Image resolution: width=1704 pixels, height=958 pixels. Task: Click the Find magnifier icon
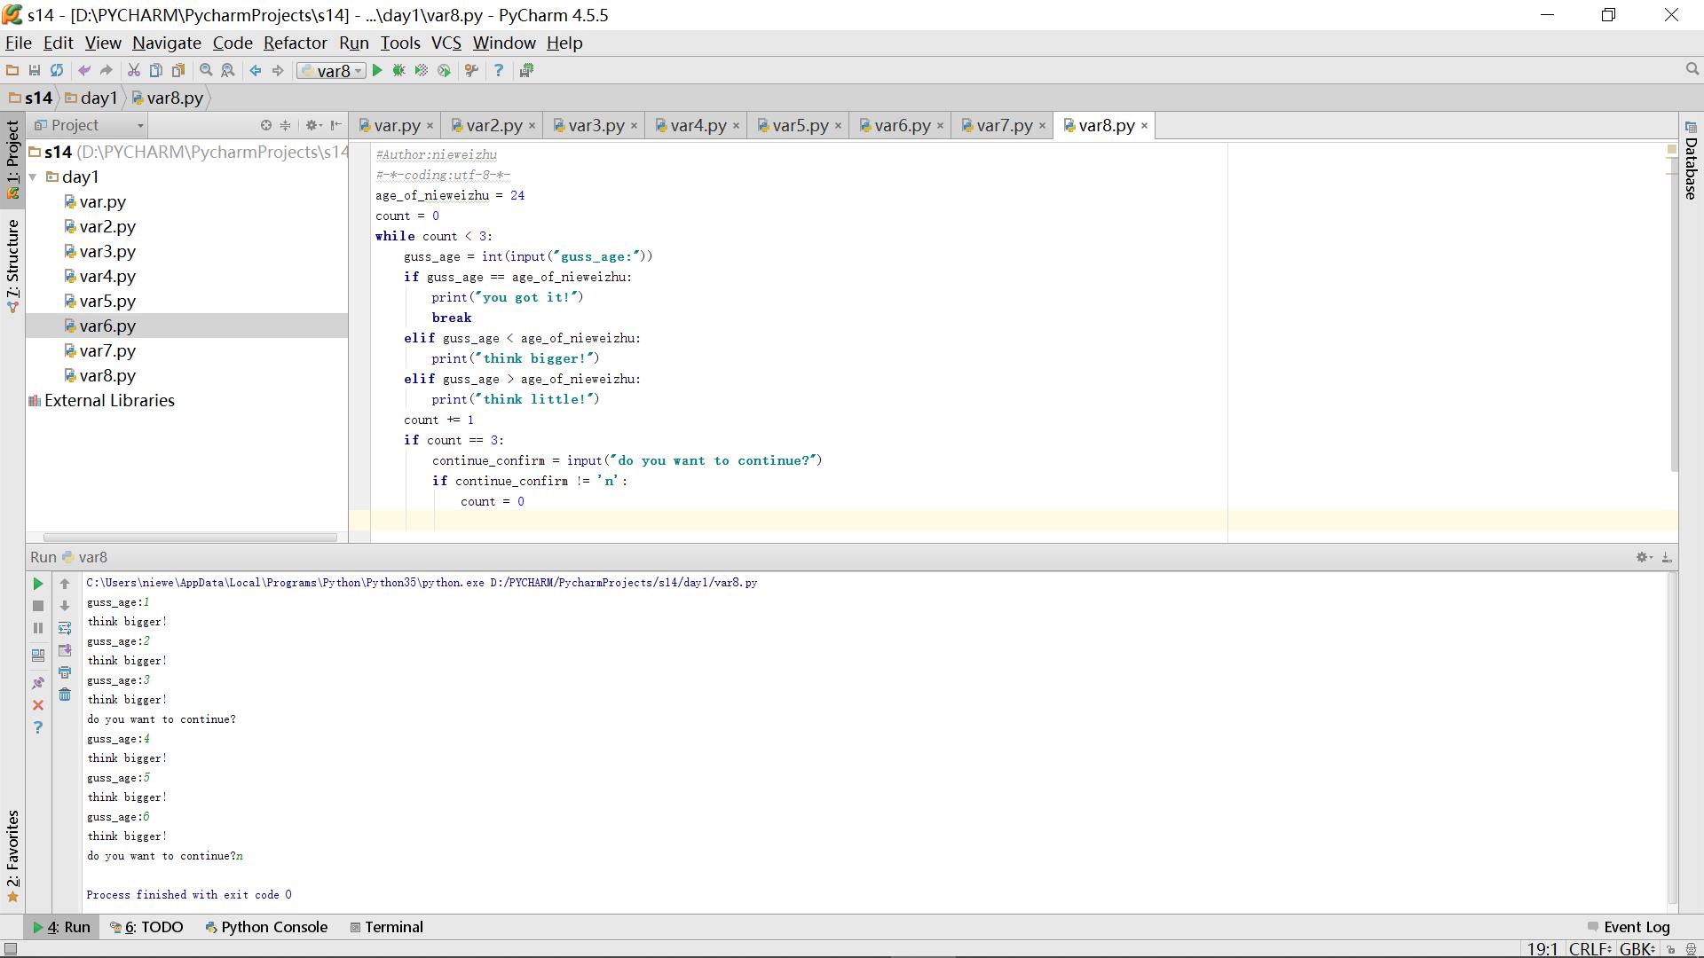coord(206,70)
